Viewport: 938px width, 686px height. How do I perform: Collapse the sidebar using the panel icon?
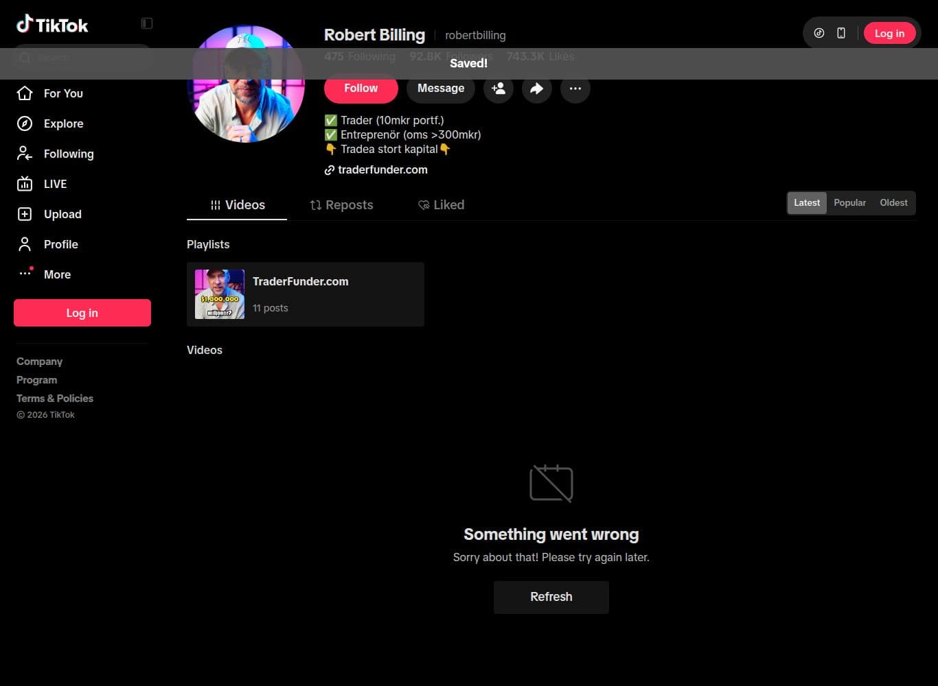click(x=147, y=23)
